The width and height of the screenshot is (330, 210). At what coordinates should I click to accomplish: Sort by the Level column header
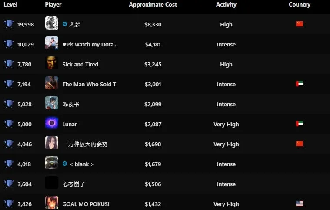pyautogui.click(x=10, y=4)
